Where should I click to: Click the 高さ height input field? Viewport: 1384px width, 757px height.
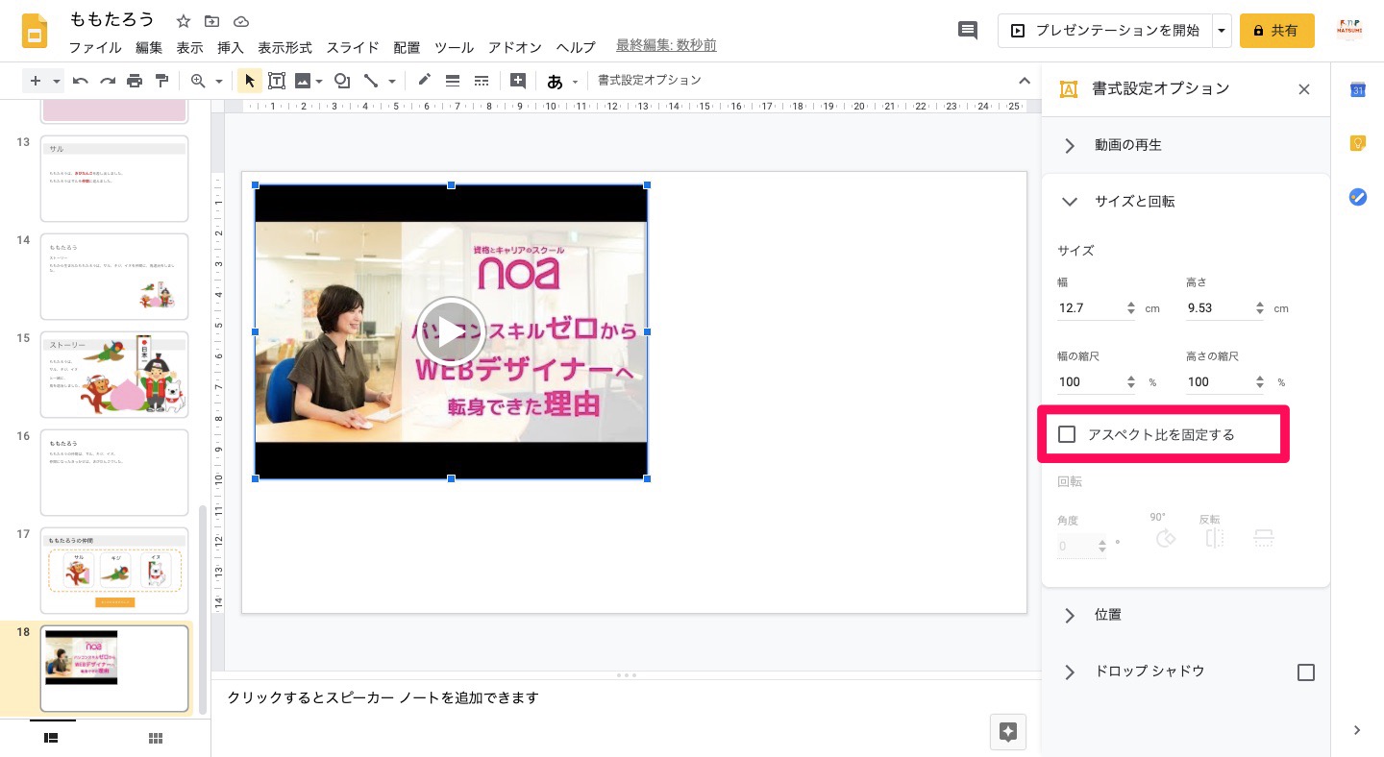(x=1218, y=308)
